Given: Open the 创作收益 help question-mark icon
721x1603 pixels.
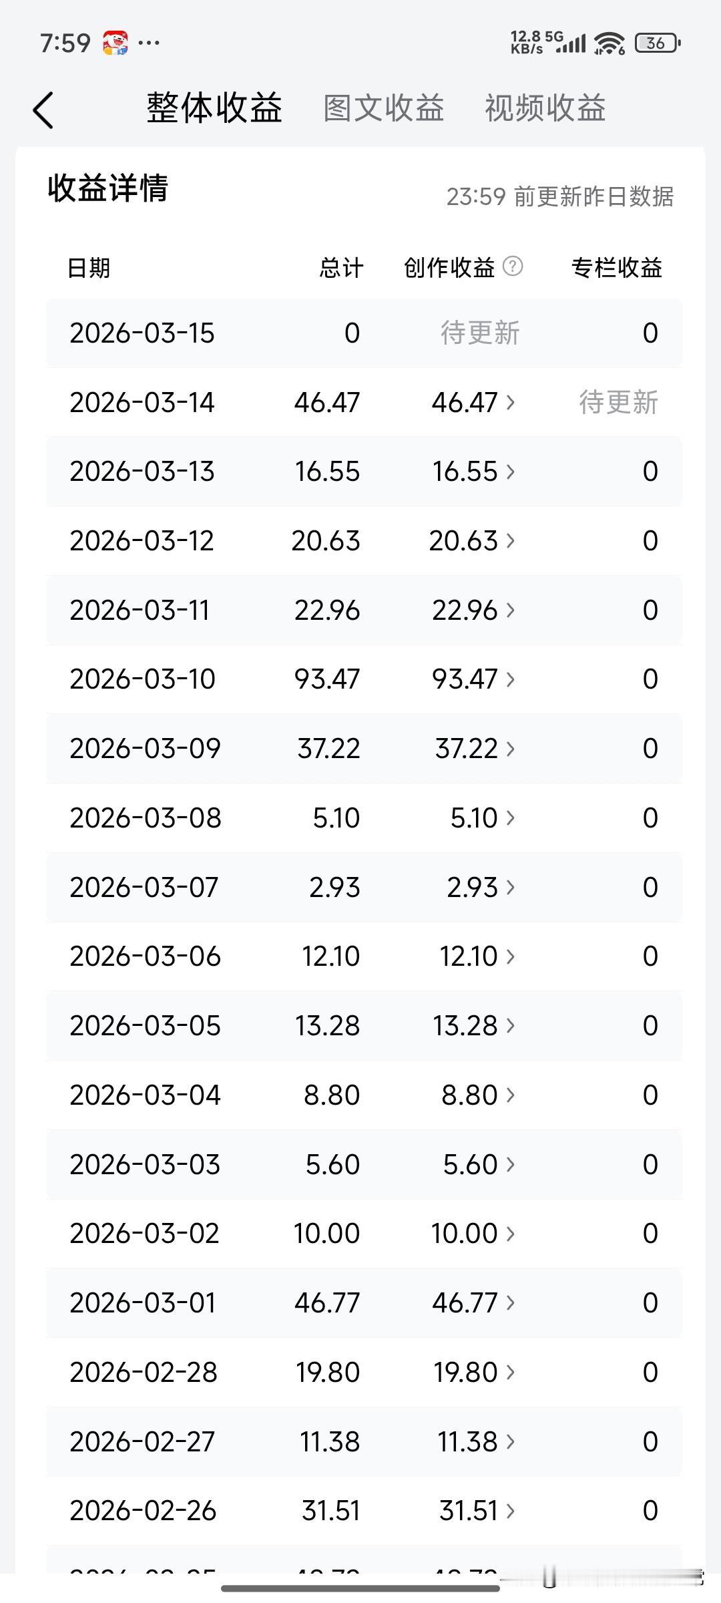Looking at the screenshot, I should (512, 266).
